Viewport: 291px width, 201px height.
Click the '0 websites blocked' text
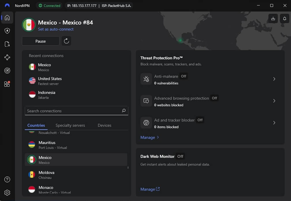pyautogui.click(x=169, y=105)
